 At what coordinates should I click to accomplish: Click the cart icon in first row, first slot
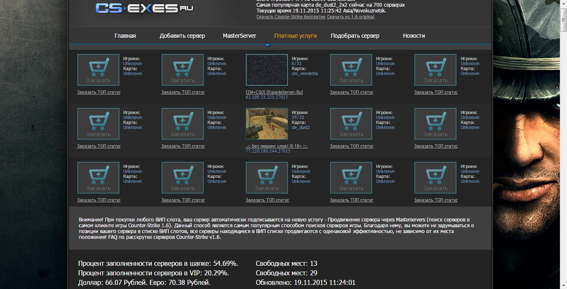(x=98, y=70)
